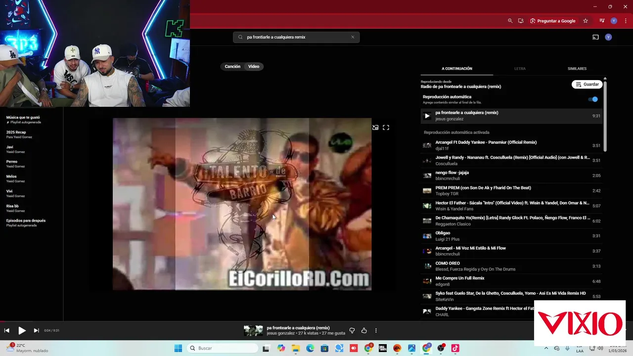The height and width of the screenshot is (356, 633).
Task: Select Arcangel Ft Daddy Yankee - Panamiur in queue
Action: click(x=512, y=145)
